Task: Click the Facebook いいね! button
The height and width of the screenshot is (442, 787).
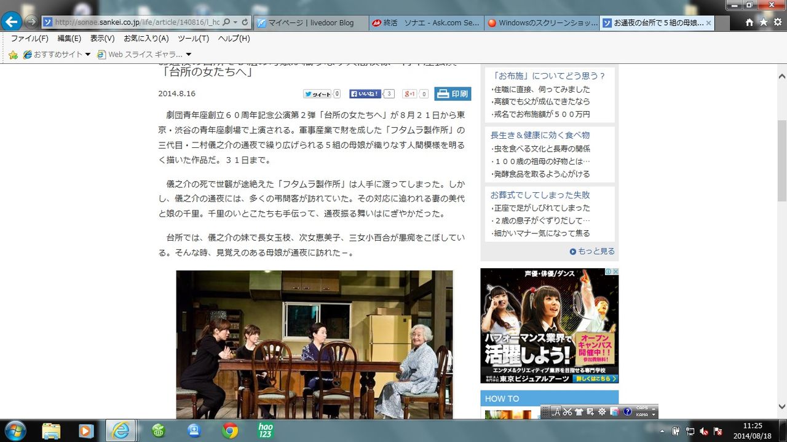Action: tap(365, 94)
